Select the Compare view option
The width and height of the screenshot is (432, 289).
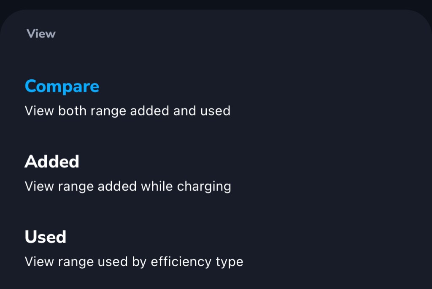62,86
